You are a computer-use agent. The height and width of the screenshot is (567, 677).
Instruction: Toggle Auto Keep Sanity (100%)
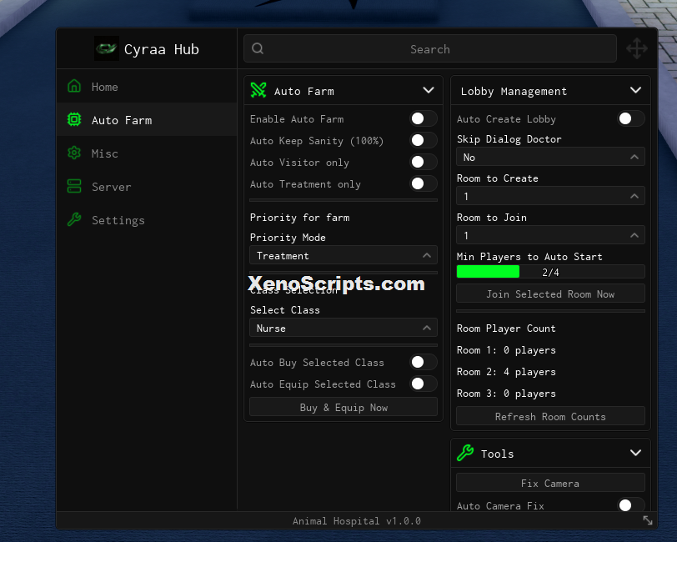(x=424, y=140)
